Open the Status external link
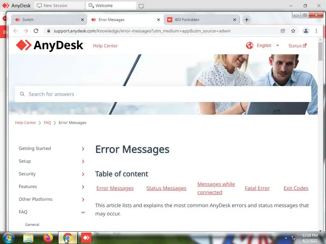The image size is (326, 244). (x=297, y=46)
